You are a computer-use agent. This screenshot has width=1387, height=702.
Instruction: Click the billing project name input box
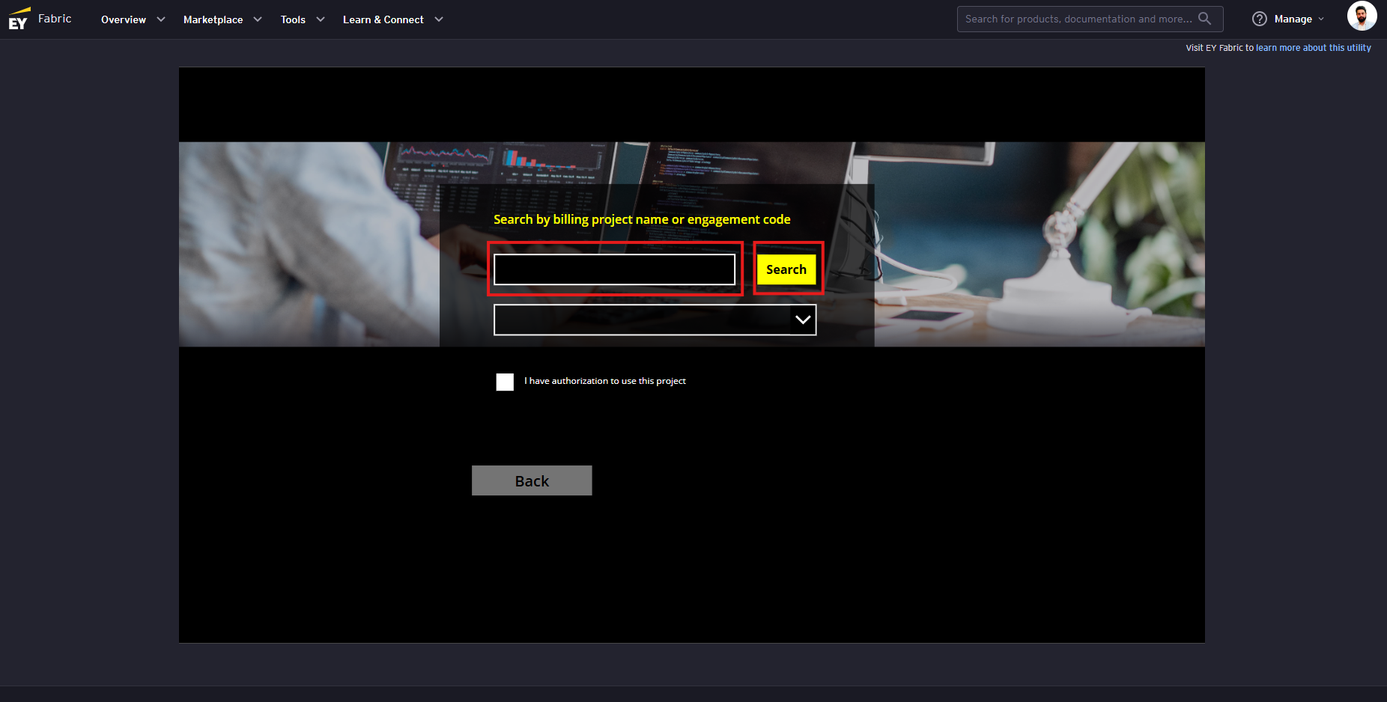pos(614,269)
